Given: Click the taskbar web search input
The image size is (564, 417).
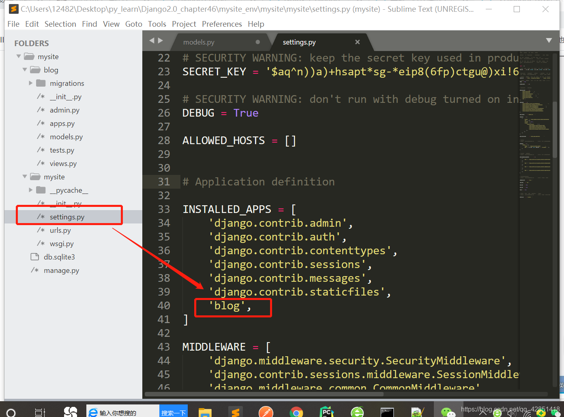Looking at the screenshot, I should coord(123,411).
